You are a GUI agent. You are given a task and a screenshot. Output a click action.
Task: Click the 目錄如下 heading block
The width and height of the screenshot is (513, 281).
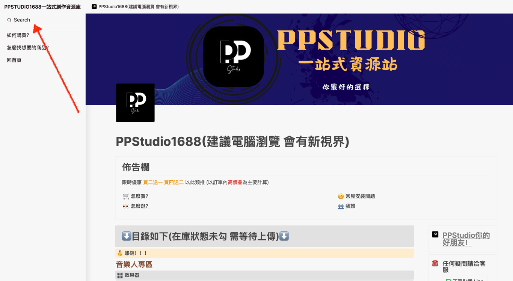tap(265, 236)
